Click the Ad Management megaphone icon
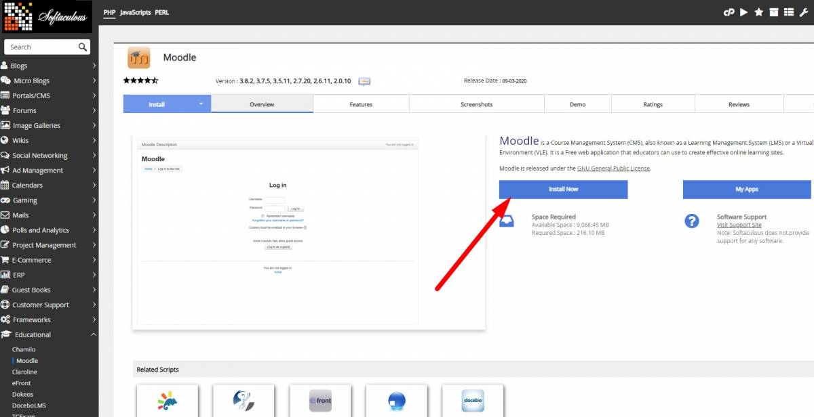Screen dimensions: 814x417 (5, 170)
